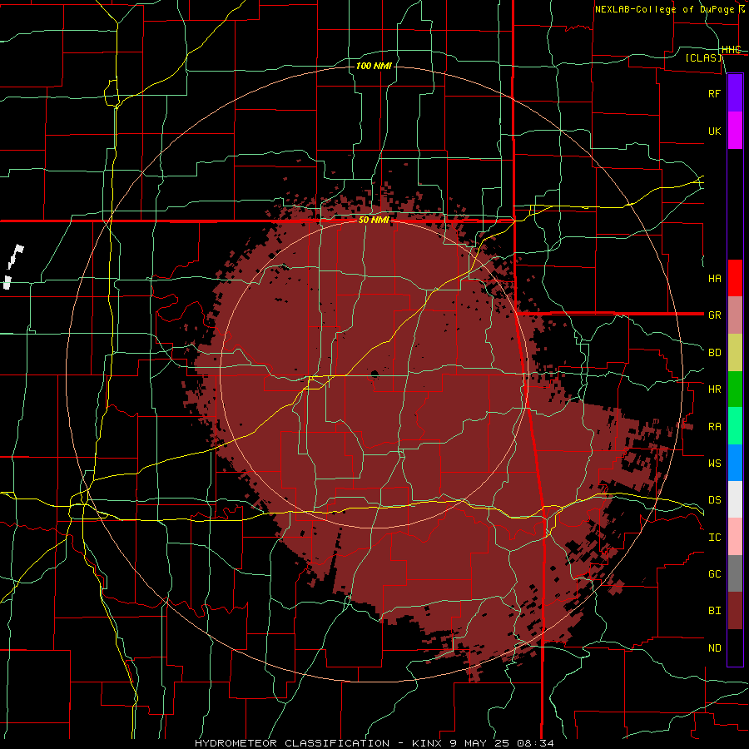Click the IC legend label
This screenshot has width=749, height=749.
point(714,538)
